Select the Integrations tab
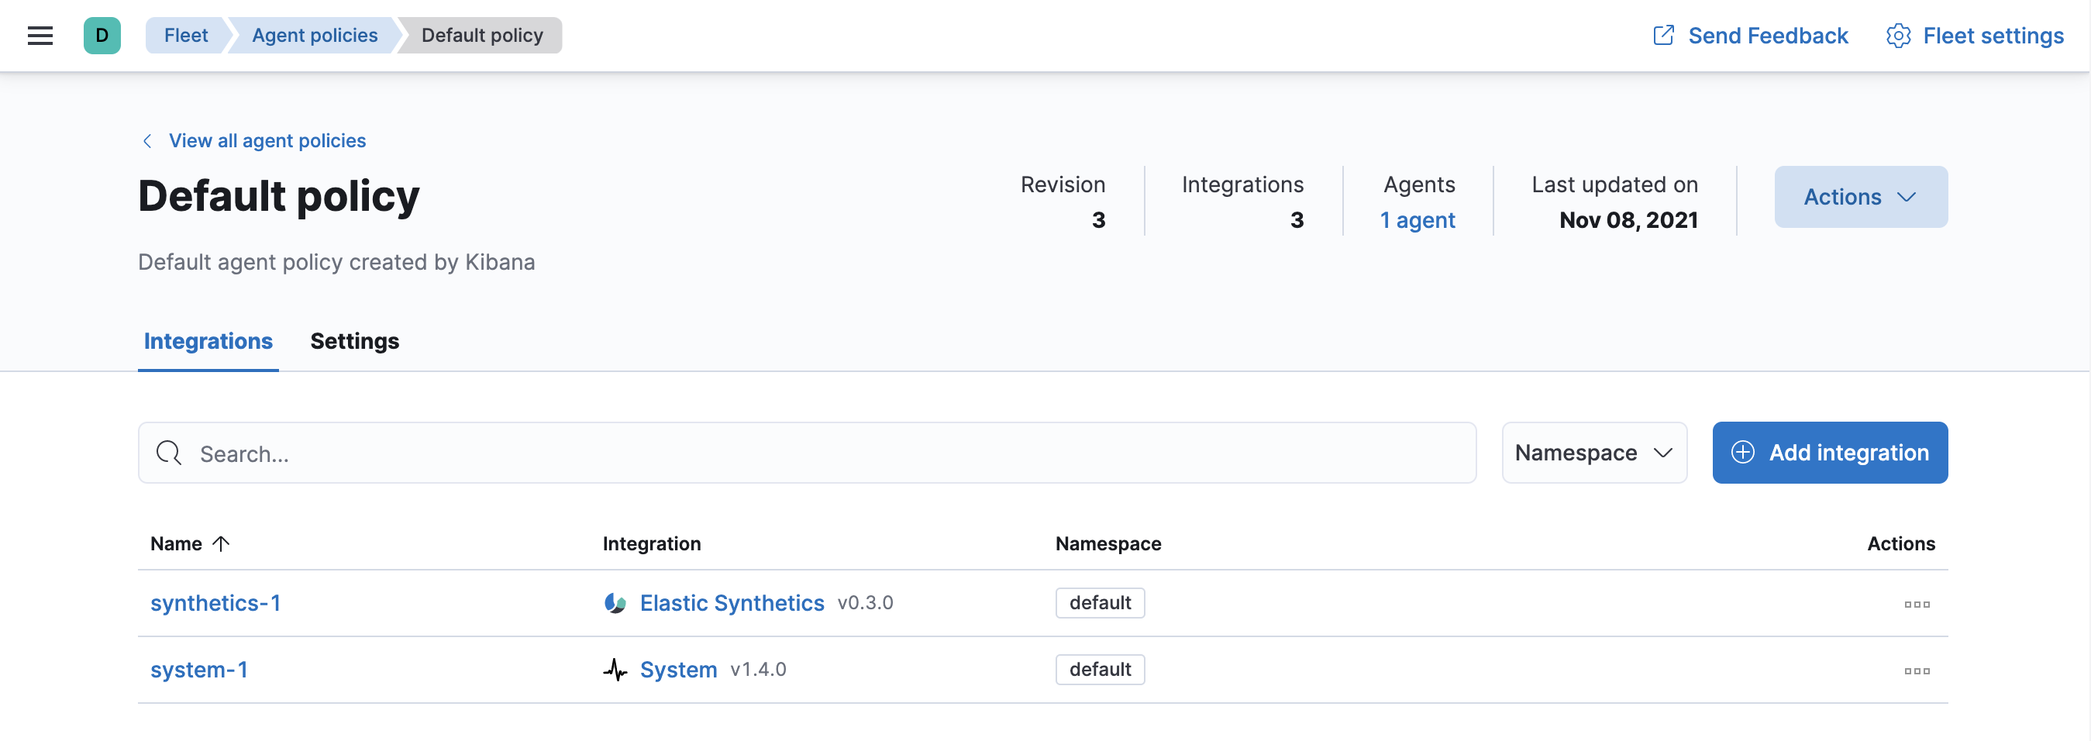Screen dimensions: 2091x741 [x=208, y=341]
